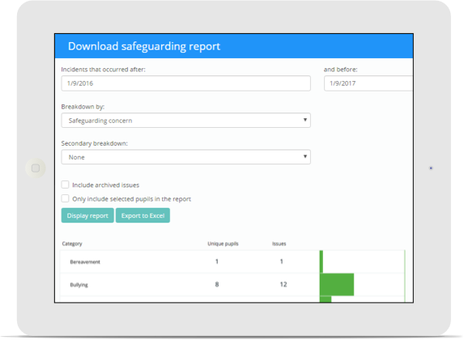The width and height of the screenshot is (464, 340).
Task: Click the Download safeguarding report title
Action: [x=144, y=46]
